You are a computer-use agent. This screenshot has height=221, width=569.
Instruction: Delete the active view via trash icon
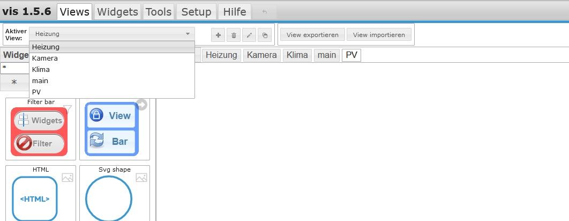[234, 35]
